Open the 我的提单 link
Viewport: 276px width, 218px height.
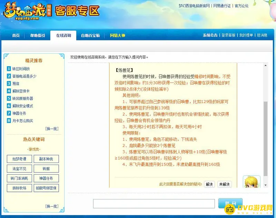(246, 35)
